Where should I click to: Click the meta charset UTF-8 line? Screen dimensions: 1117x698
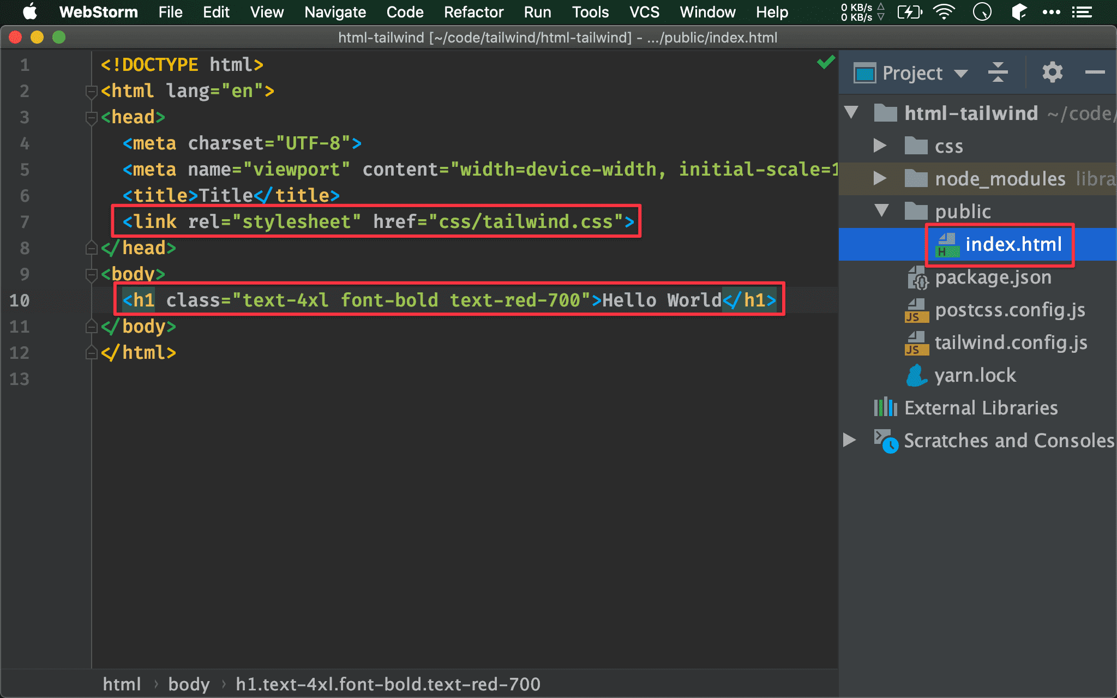point(242,143)
